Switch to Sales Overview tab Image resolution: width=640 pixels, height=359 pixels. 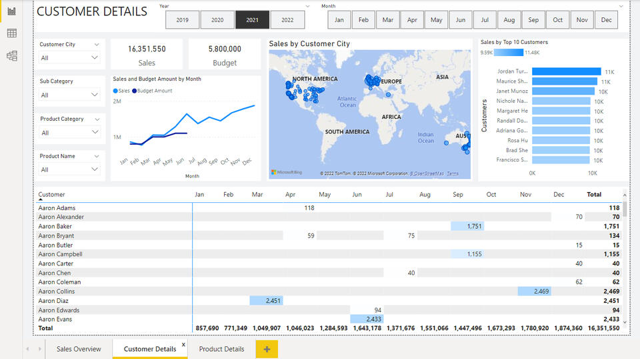[79, 349]
